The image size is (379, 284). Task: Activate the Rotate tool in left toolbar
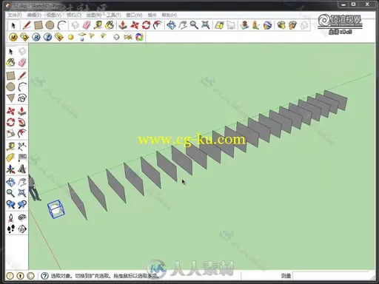10,122
